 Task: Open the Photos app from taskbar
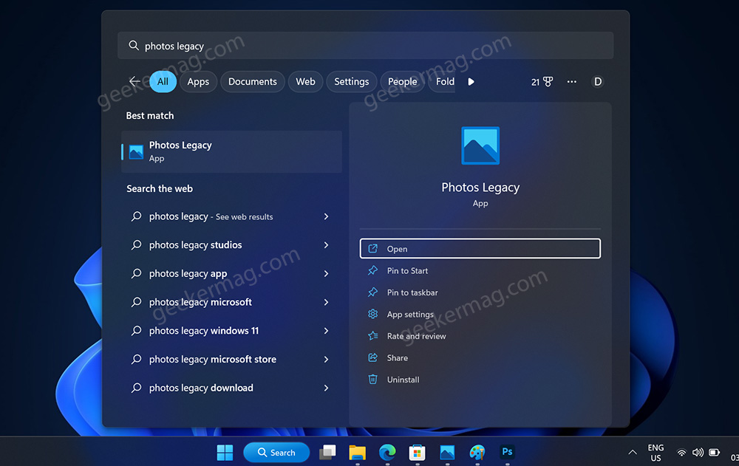pyautogui.click(x=447, y=452)
